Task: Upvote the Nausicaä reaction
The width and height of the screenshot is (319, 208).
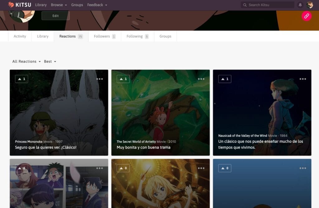Action: 225,79
